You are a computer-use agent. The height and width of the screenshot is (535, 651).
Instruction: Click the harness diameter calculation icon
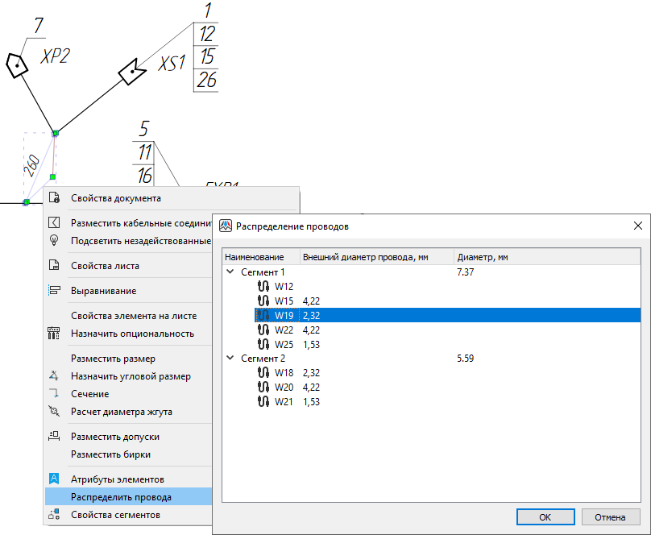coord(55,412)
